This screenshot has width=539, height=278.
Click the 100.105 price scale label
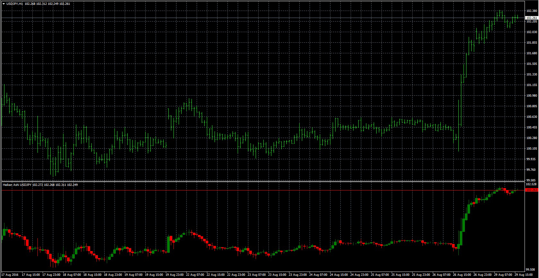point(532,149)
